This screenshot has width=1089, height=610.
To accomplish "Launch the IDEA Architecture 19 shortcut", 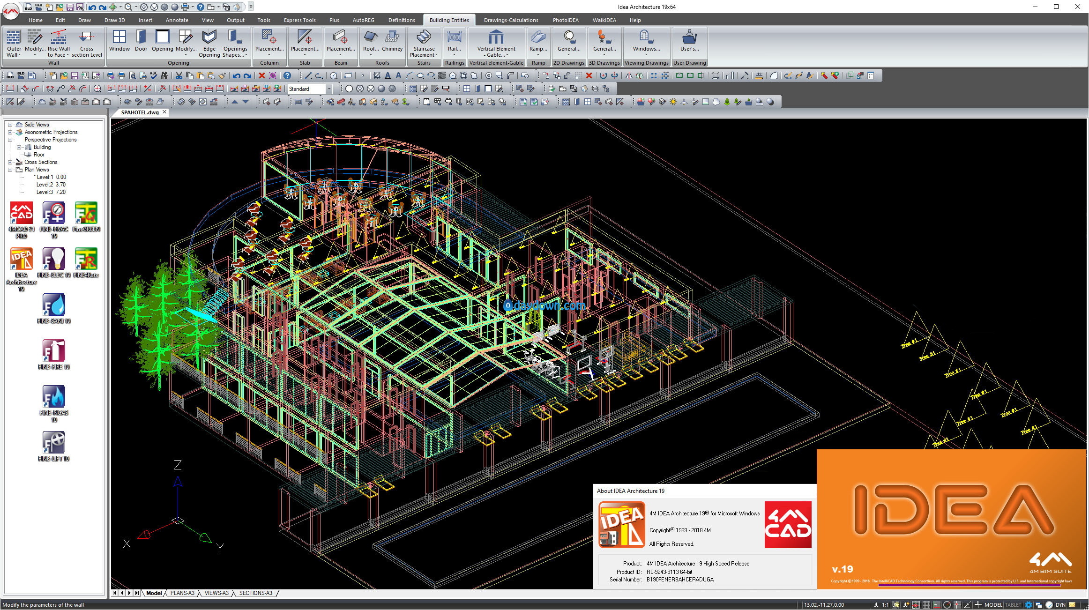I will click(x=22, y=269).
